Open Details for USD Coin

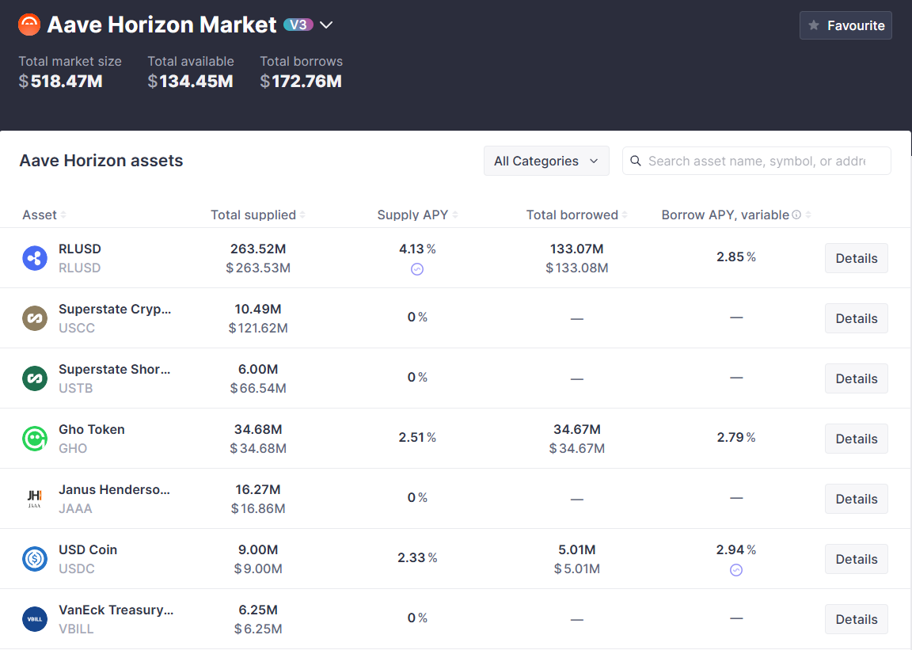(856, 559)
